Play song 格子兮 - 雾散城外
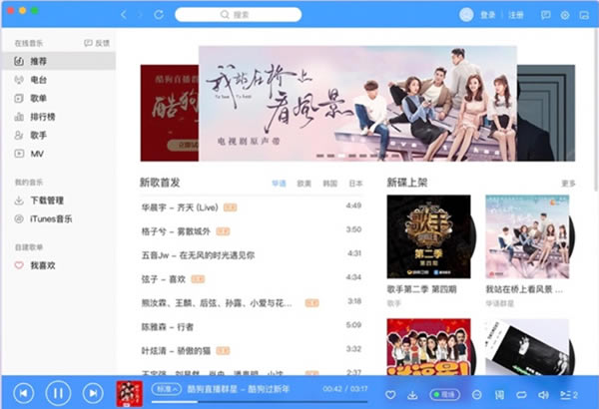Image resolution: width=599 pixels, height=409 pixels. tap(252, 231)
